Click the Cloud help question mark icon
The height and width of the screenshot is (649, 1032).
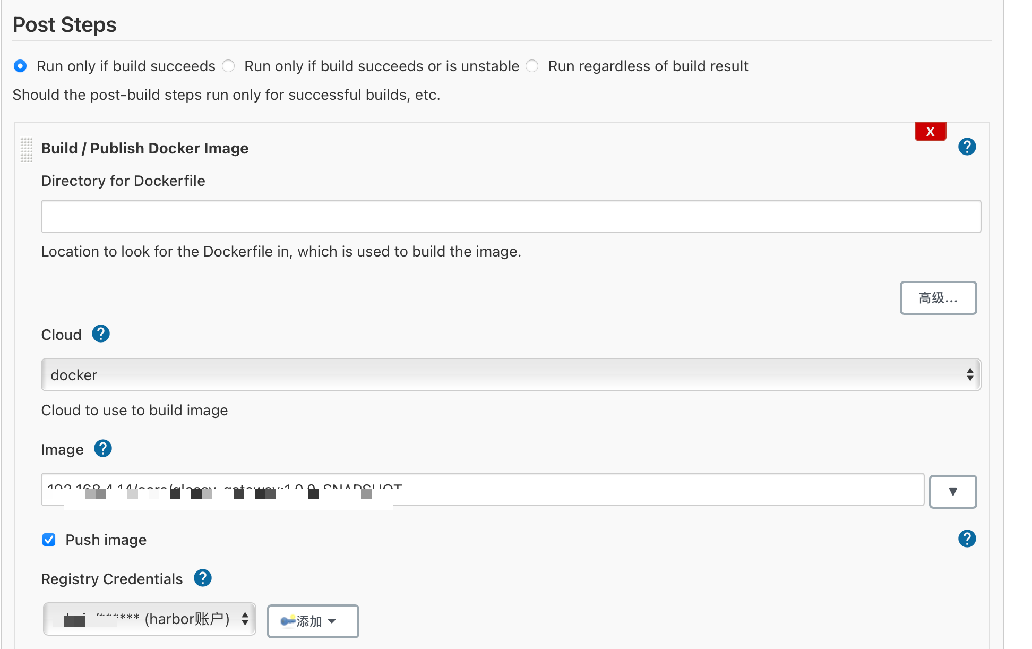click(x=101, y=334)
